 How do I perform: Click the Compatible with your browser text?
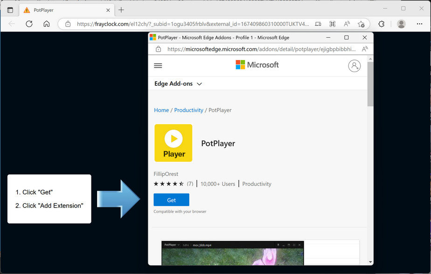[x=180, y=212]
